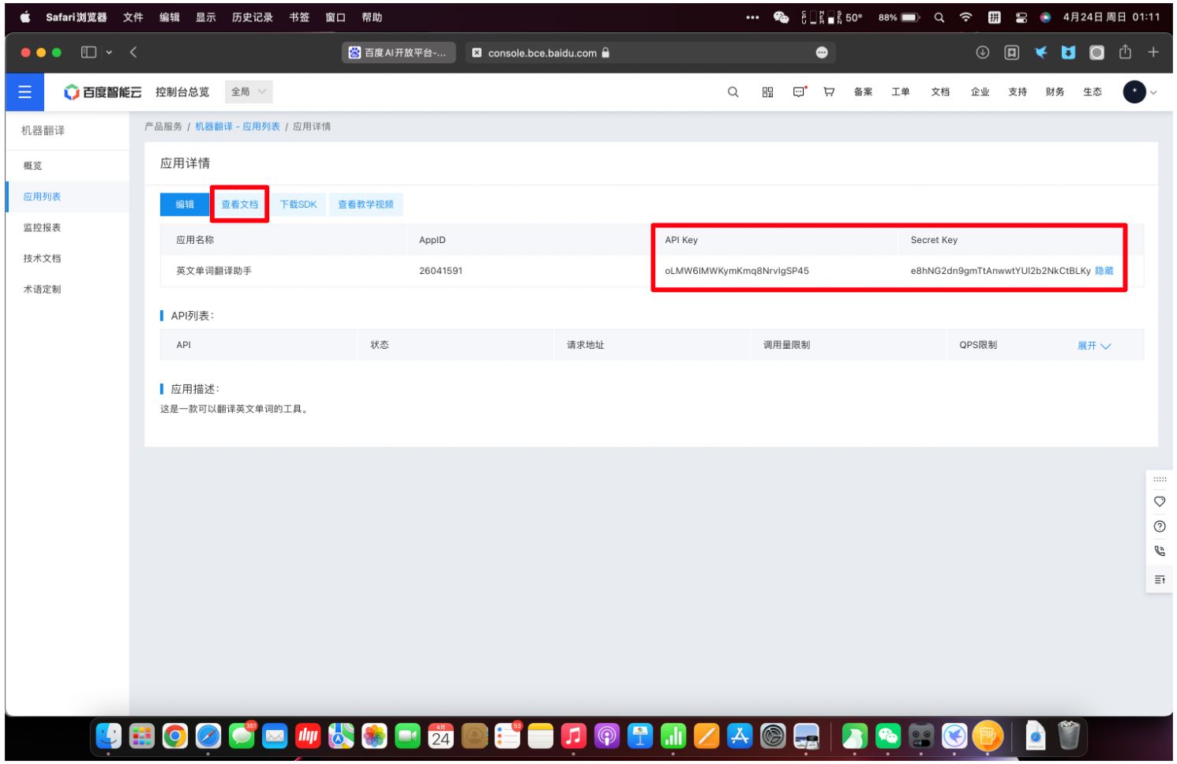
Task: Open Music app from the dock
Action: [x=574, y=736]
